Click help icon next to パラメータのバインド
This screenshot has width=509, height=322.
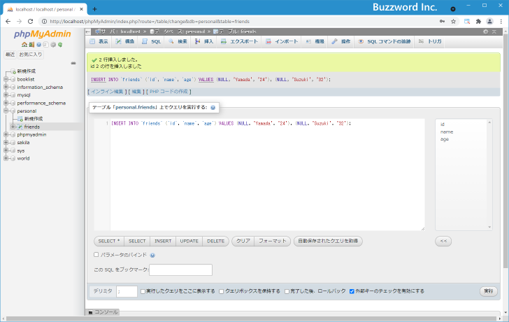coord(152,255)
